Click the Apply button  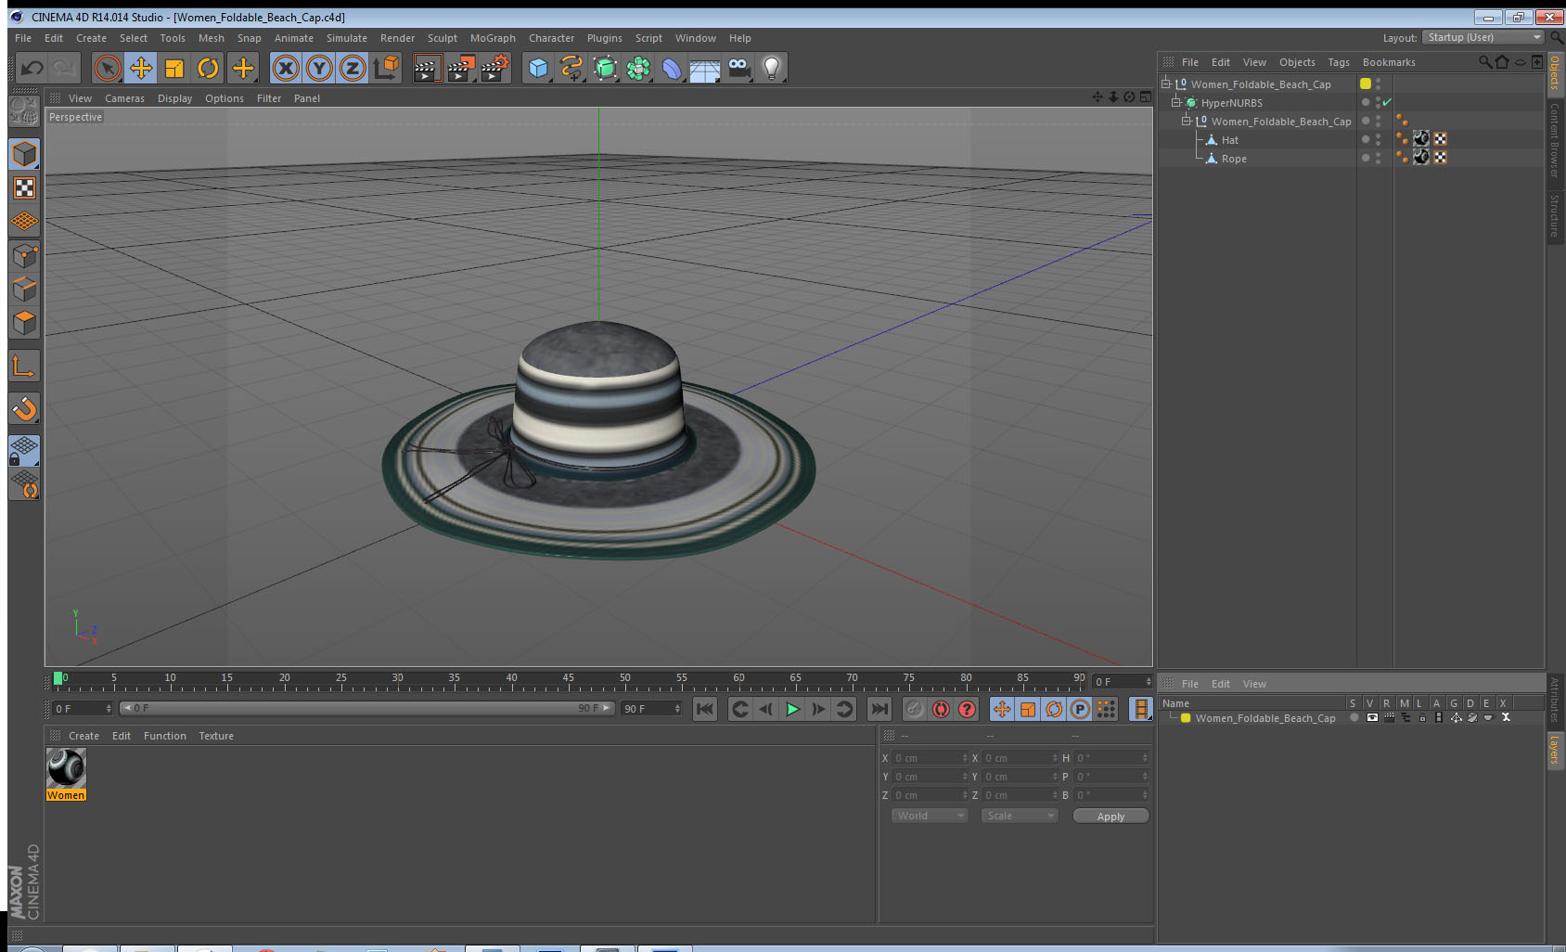pos(1110,817)
